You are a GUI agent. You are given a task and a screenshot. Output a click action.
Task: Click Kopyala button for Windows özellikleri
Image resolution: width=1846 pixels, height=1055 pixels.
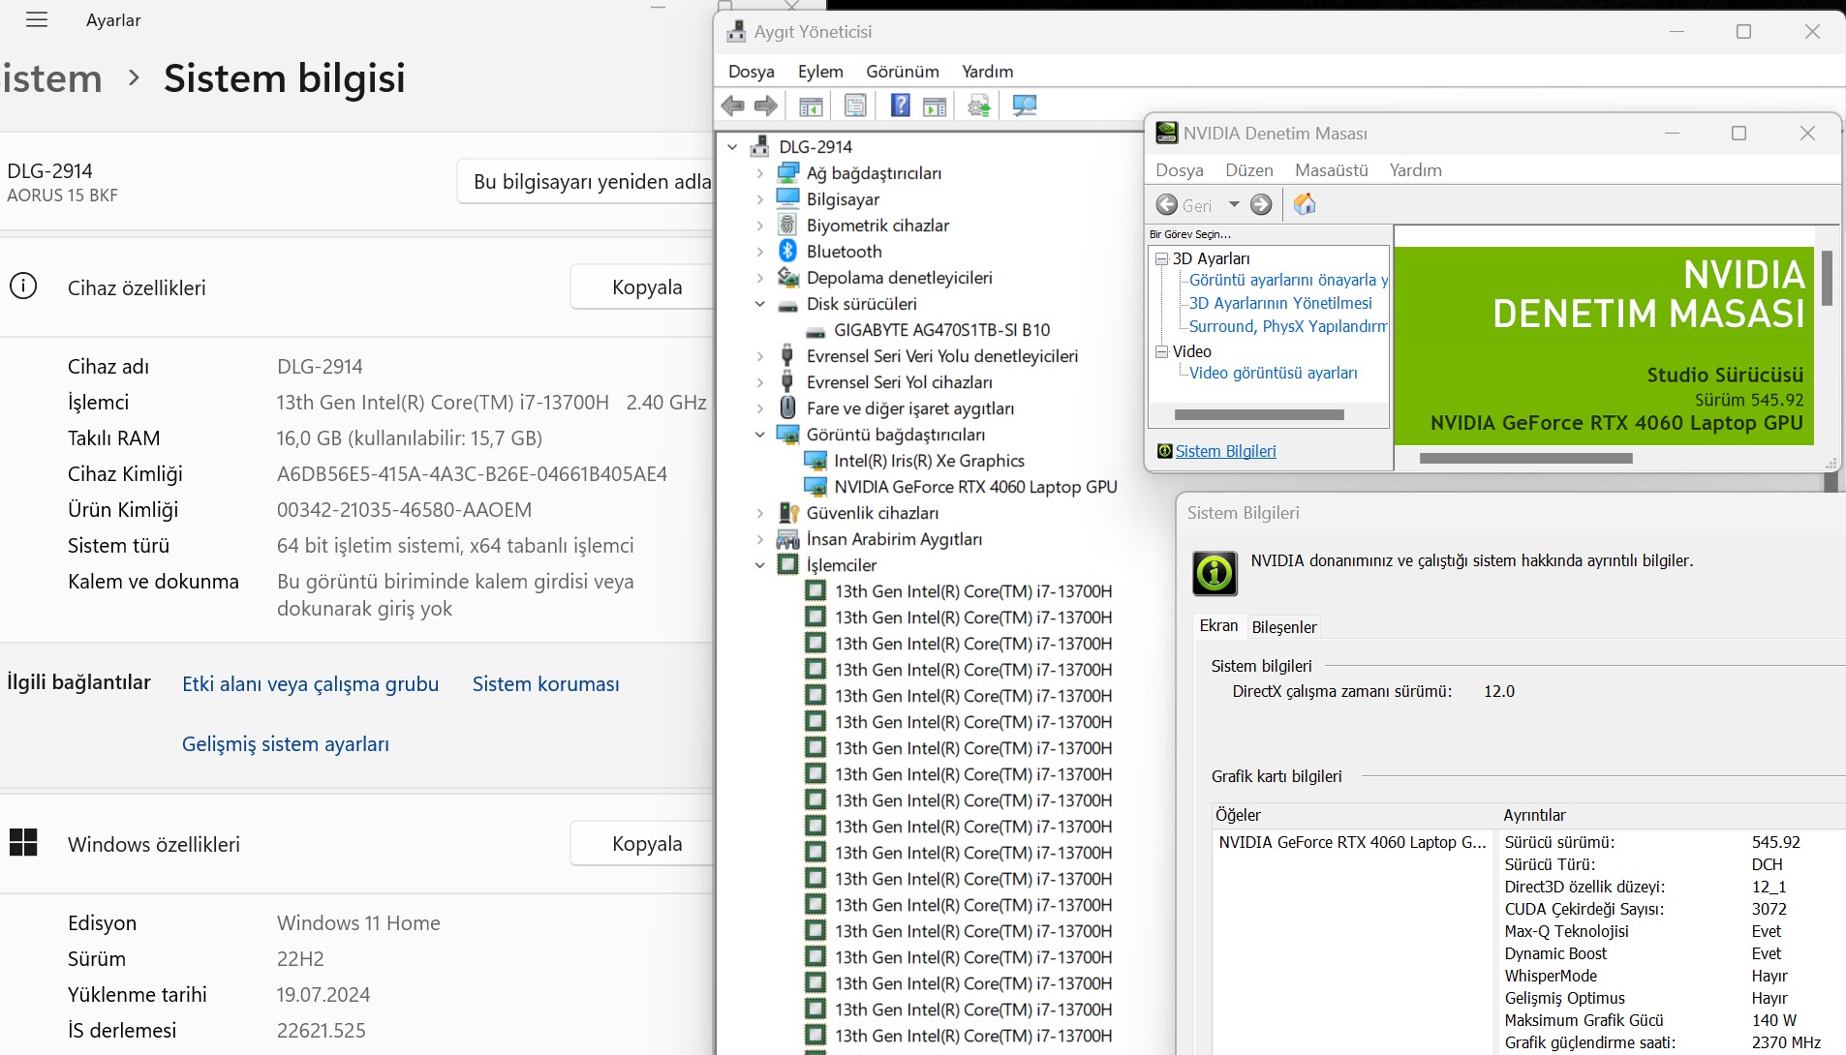point(643,843)
